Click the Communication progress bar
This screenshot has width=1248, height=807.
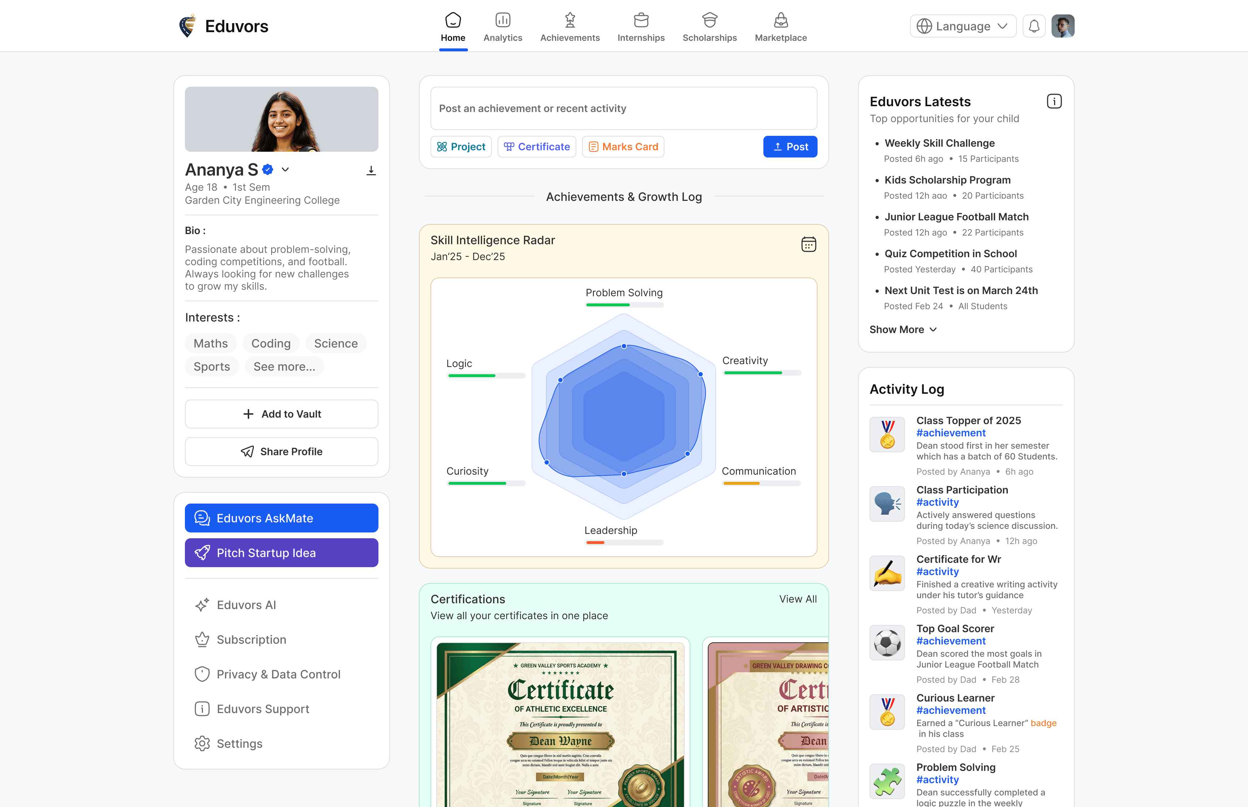(762, 483)
